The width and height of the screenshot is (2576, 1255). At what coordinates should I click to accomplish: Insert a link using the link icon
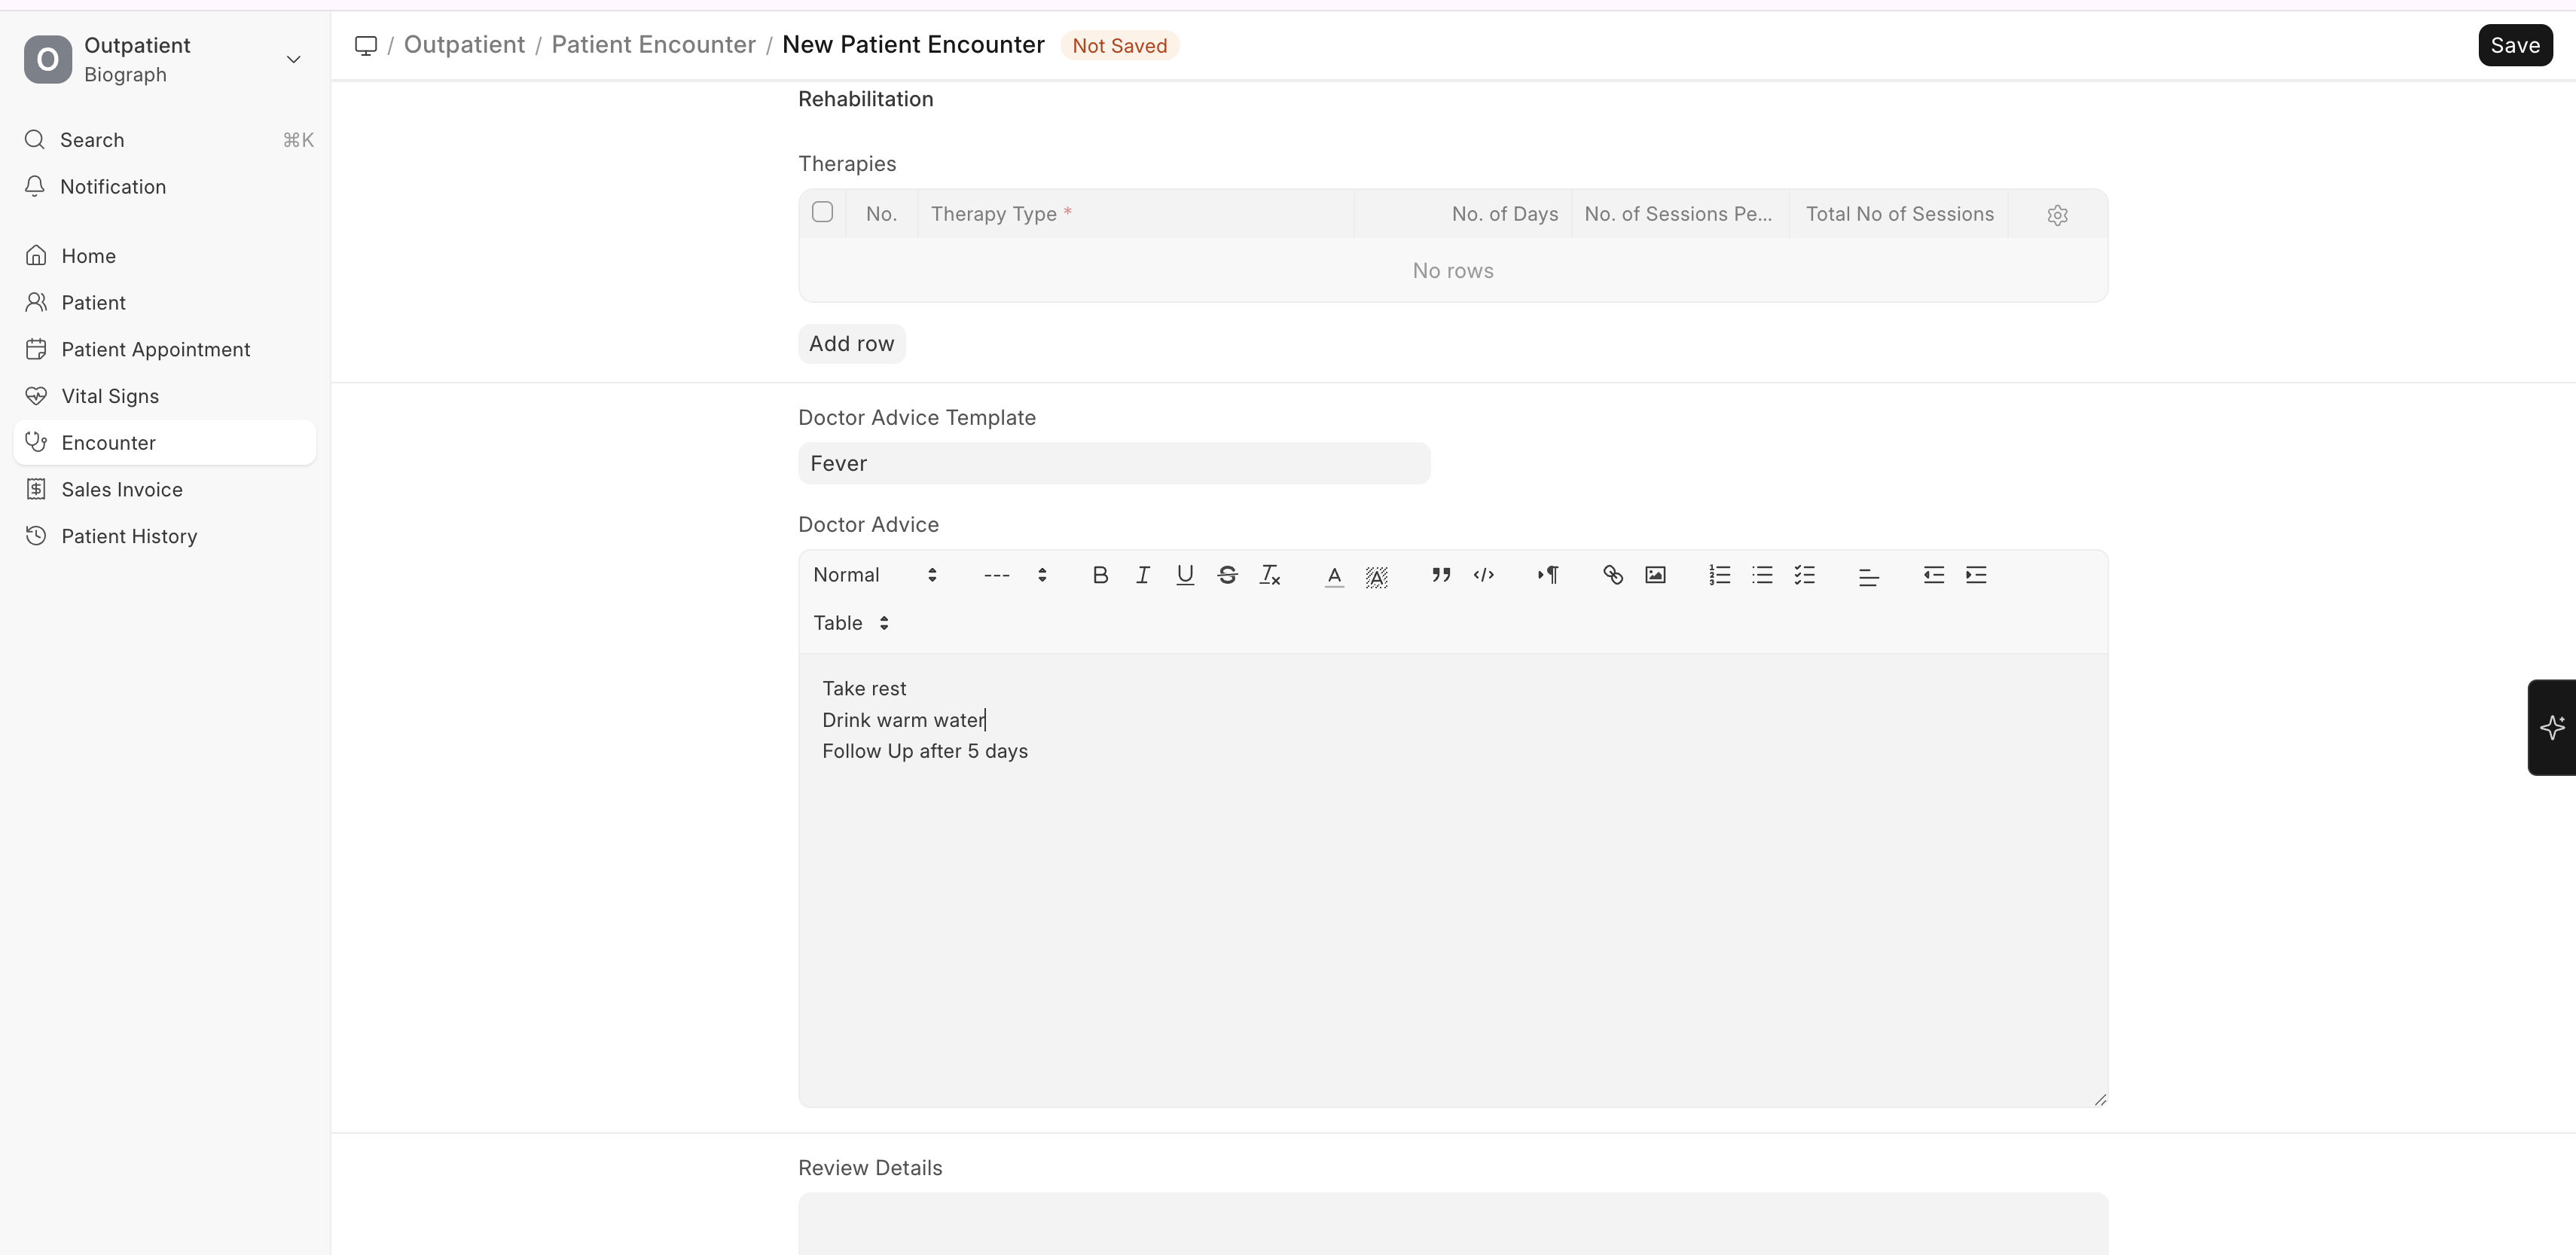point(1612,575)
